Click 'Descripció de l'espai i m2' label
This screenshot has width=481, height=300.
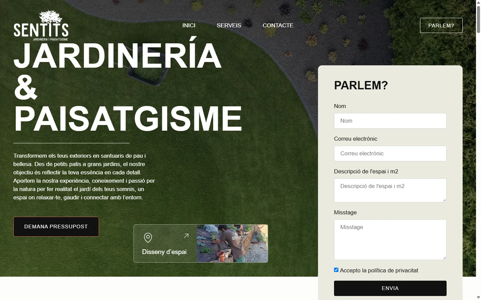click(x=366, y=171)
